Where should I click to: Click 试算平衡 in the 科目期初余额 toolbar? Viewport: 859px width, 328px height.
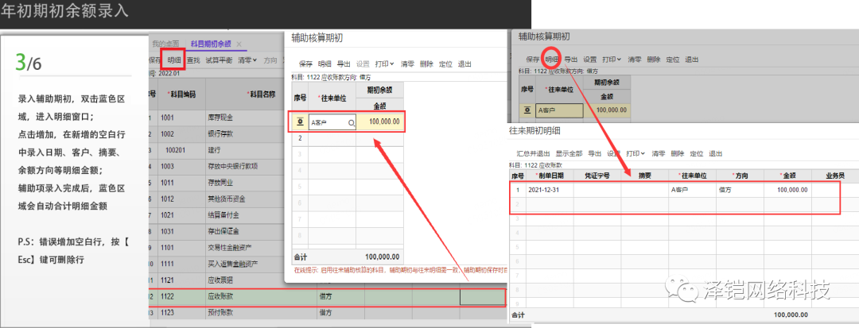[220, 60]
